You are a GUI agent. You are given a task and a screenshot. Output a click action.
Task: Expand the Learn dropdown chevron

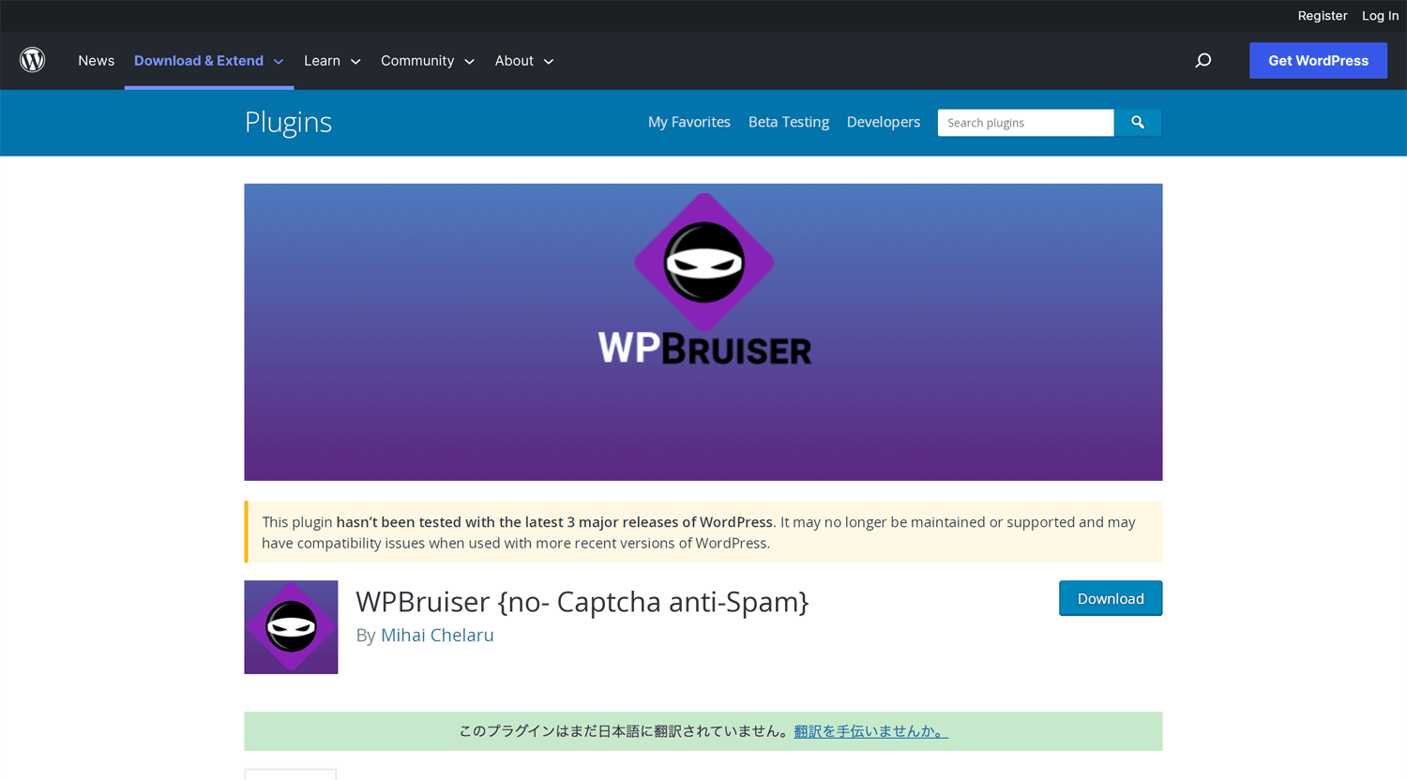[356, 62]
